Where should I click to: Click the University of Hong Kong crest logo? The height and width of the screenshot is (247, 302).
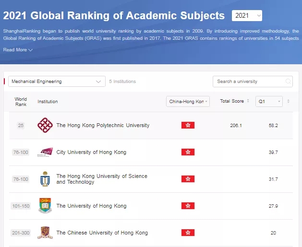point(45,206)
